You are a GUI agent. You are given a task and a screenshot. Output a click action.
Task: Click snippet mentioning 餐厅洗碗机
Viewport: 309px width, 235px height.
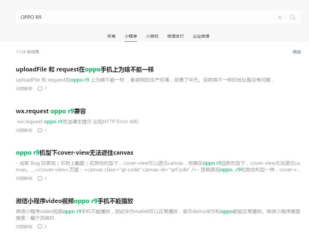tap(158, 215)
